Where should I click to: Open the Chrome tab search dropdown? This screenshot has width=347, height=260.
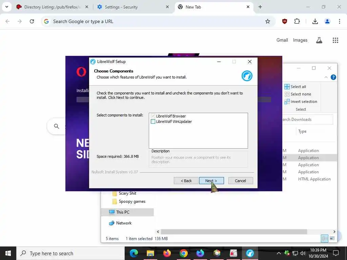[x=7, y=7]
